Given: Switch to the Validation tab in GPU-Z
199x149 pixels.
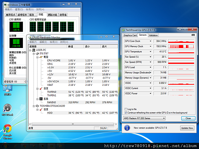Looking at the screenshot, I should pos(153,35).
